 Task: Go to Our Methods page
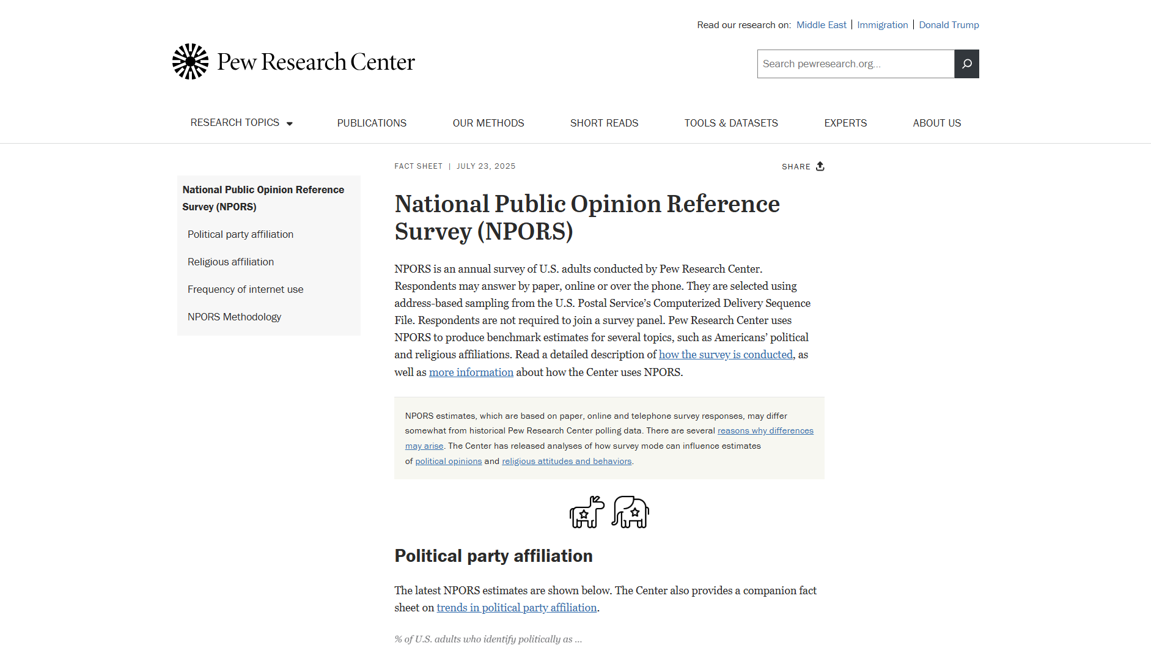[488, 123]
